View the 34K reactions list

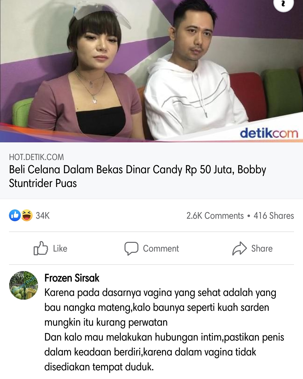(43, 216)
